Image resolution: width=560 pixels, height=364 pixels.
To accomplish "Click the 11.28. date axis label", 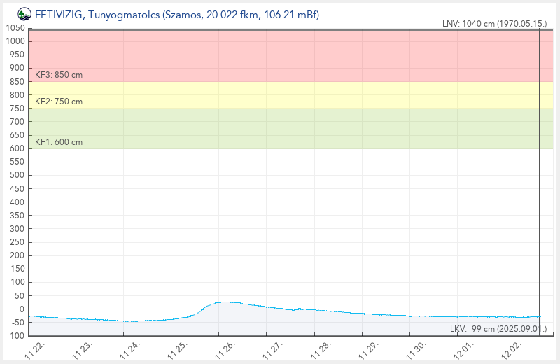I will (321, 350).
